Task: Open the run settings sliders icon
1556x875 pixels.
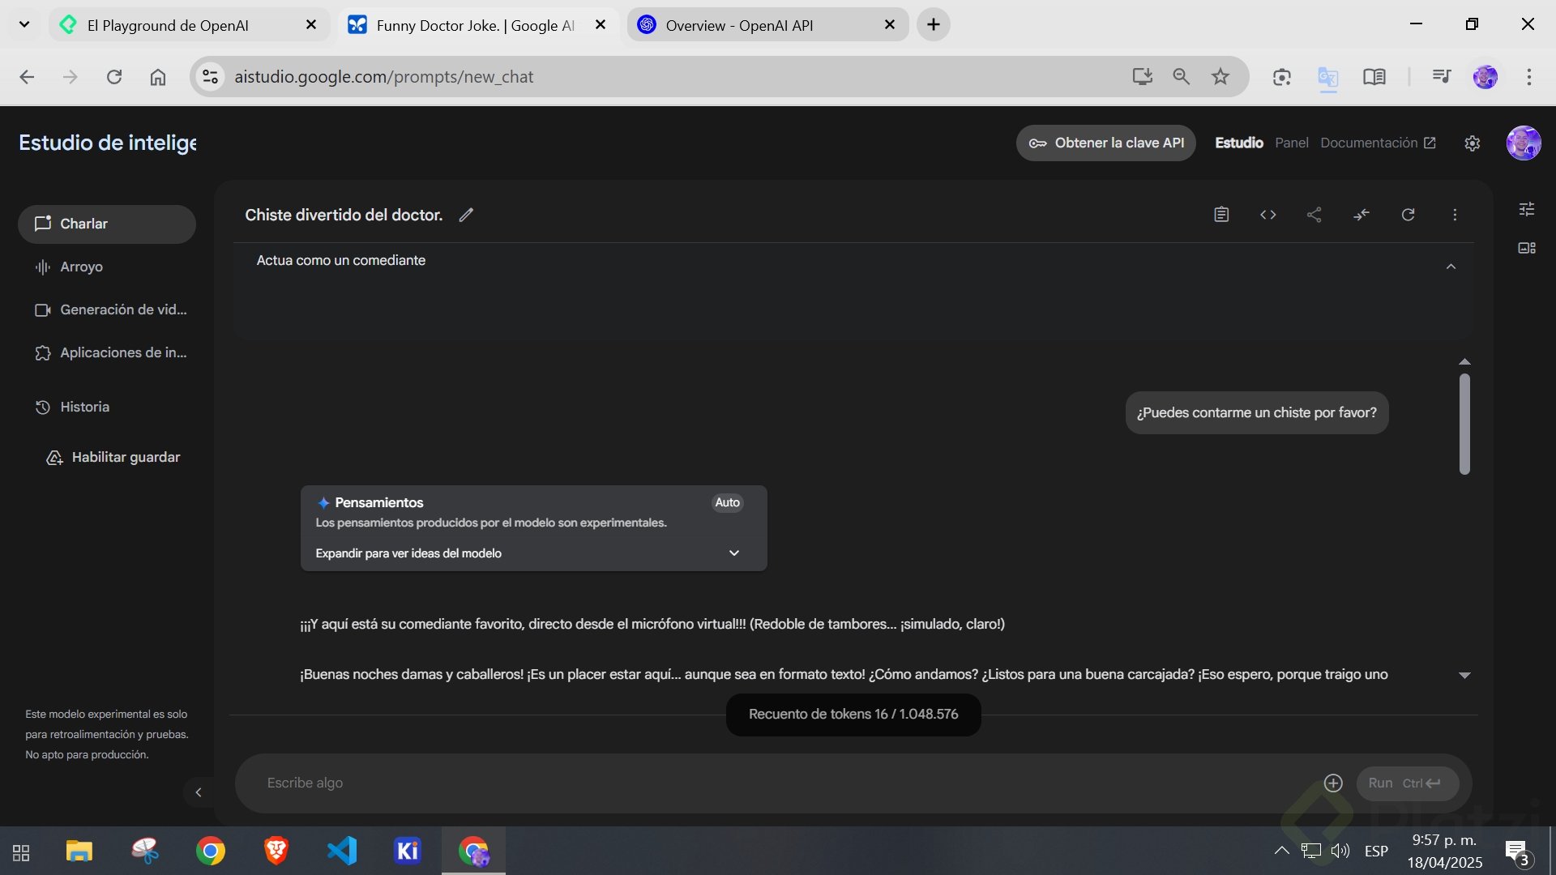Action: [1527, 209]
